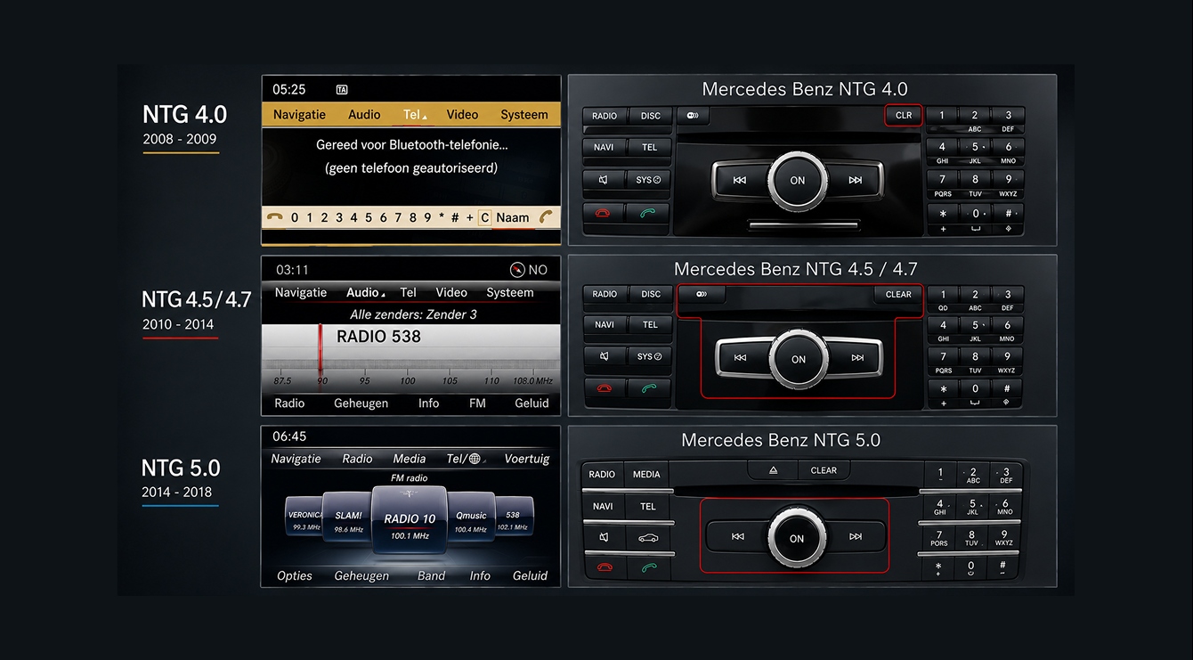Click the Naam button on NTG 4.0 dial bar
Screen dimensions: 1193x660
pyautogui.click(x=513, y=217)
